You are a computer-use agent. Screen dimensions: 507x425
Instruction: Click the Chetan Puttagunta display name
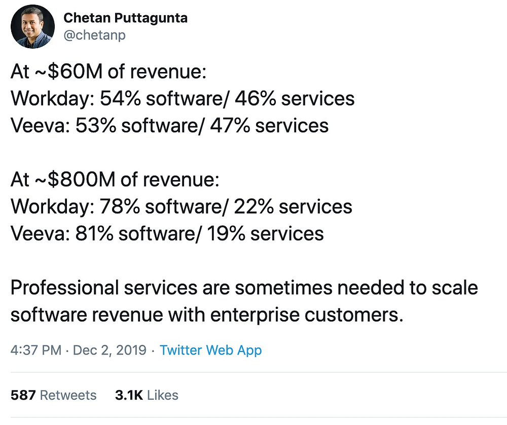(125, 18)
